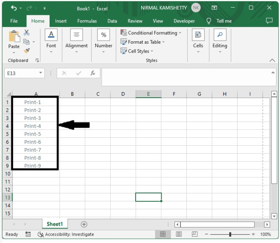280x243 pixels.
Task: Open Conditional Formatting menu
Action: [x=151, y=33]
